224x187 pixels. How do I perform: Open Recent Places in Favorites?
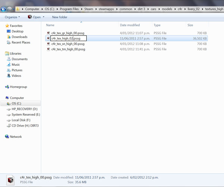click(x=21, y=43)
